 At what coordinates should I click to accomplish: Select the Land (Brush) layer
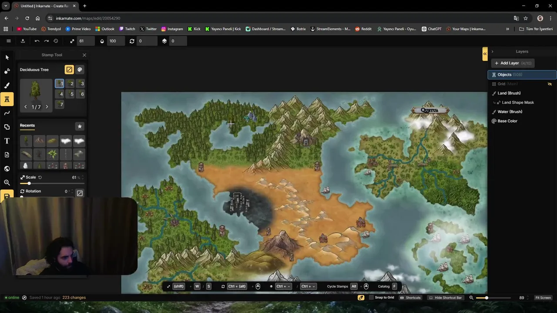522,93
